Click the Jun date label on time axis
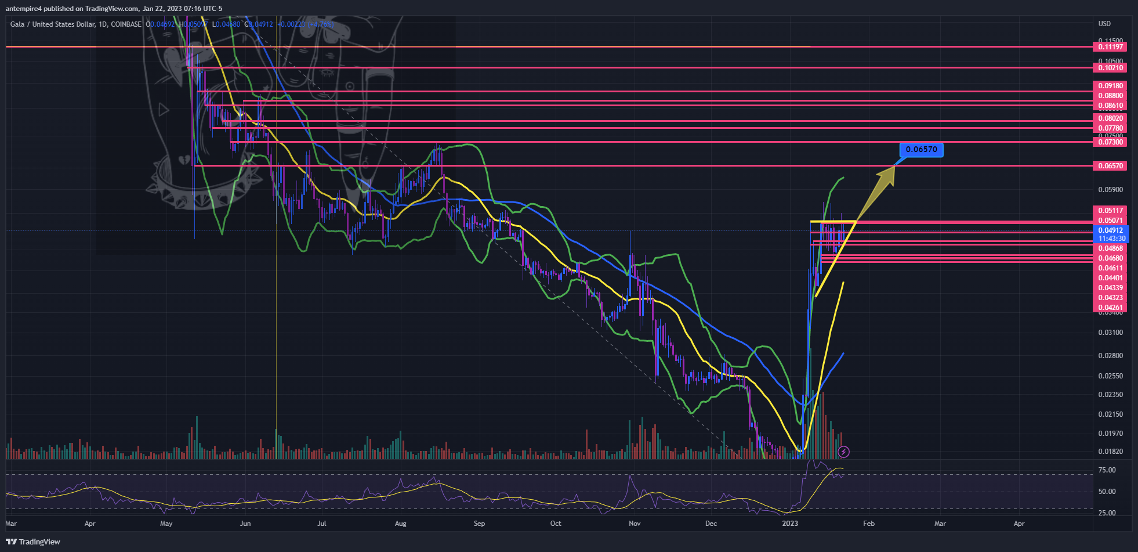 [x=245, y=524]
